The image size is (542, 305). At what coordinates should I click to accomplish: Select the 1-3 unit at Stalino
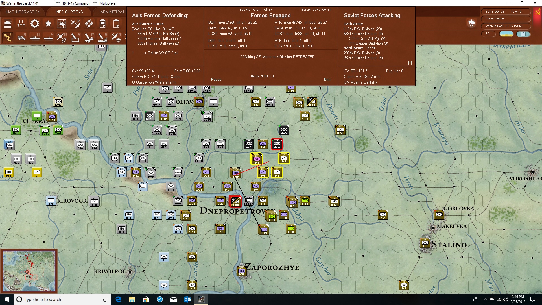coord(425,243)
